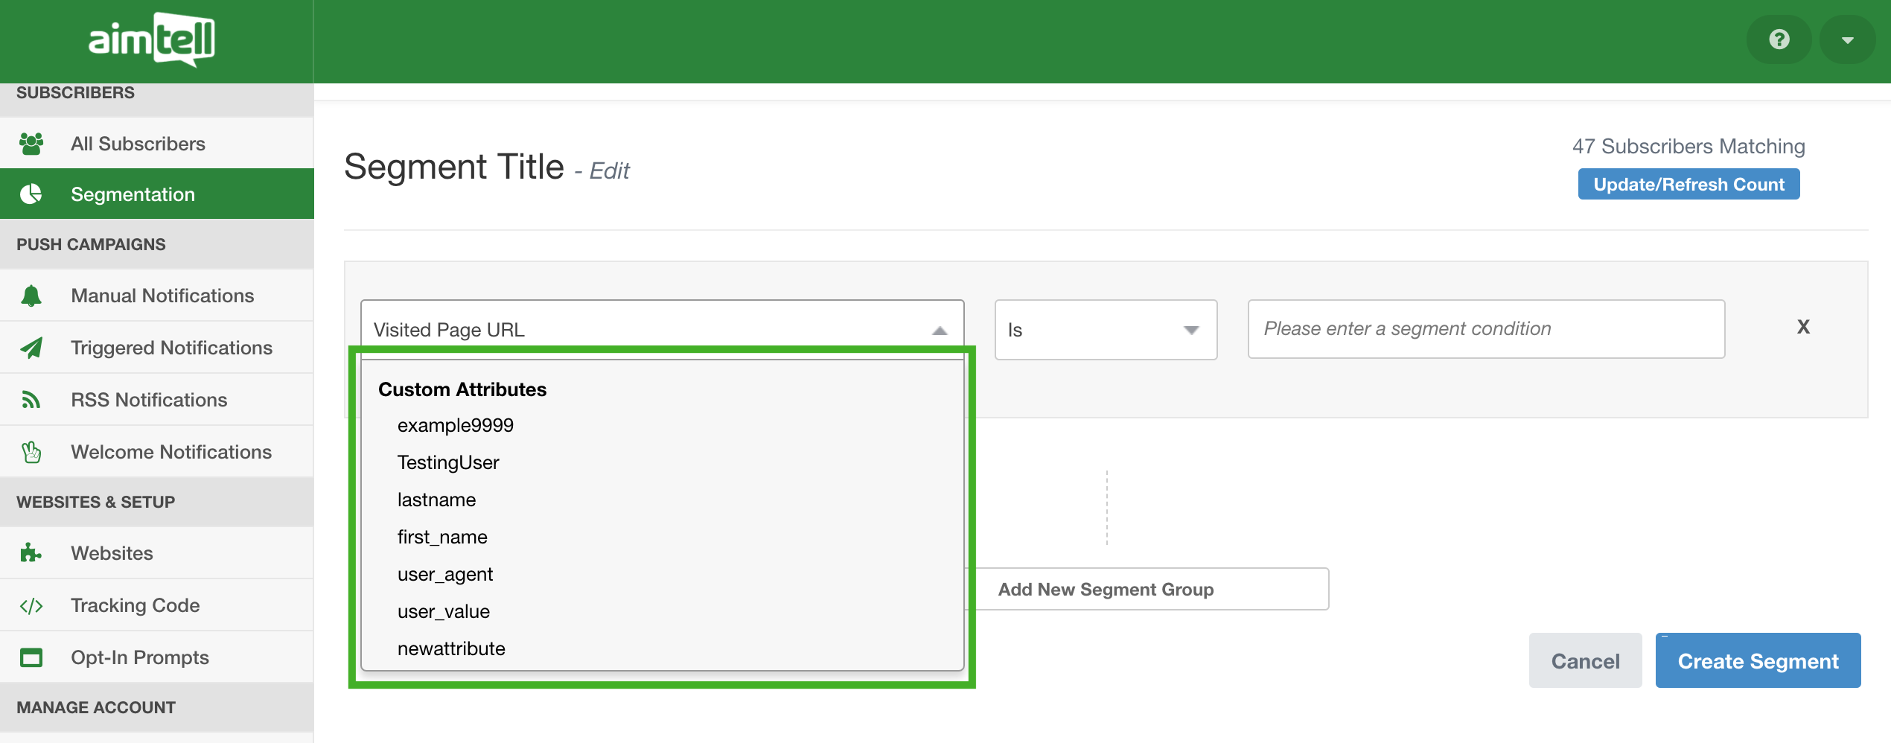
Task: Click the Websites puzzle piece icon
Action: (x=31, y=553)
